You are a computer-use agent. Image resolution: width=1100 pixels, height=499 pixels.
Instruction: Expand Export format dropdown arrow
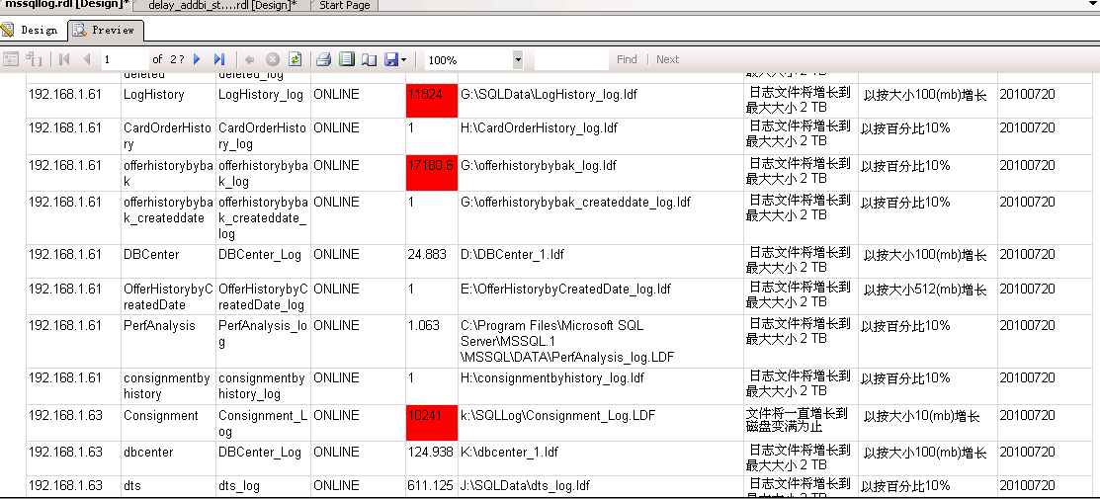tap(404, 60)
